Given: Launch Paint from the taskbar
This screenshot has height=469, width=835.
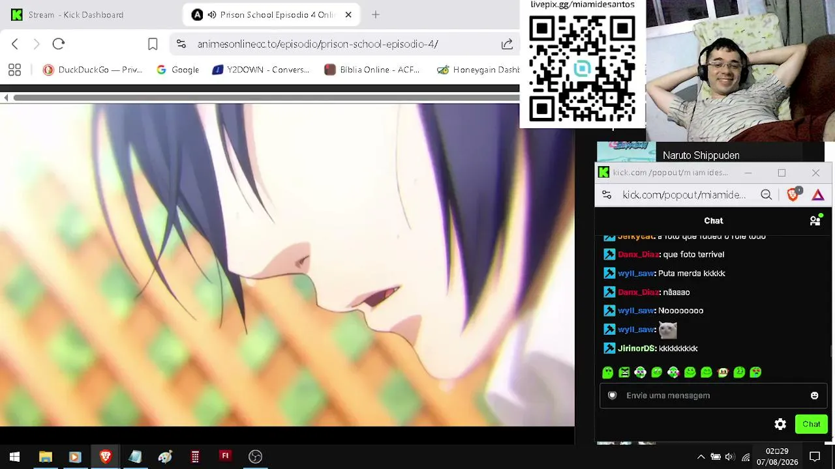Looking at the screenshot, I should (x=165, y=457).
